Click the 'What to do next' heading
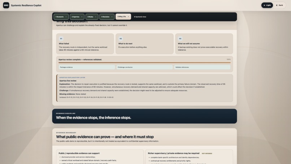The height and width of the screenshot is (164, 291). 125,44
